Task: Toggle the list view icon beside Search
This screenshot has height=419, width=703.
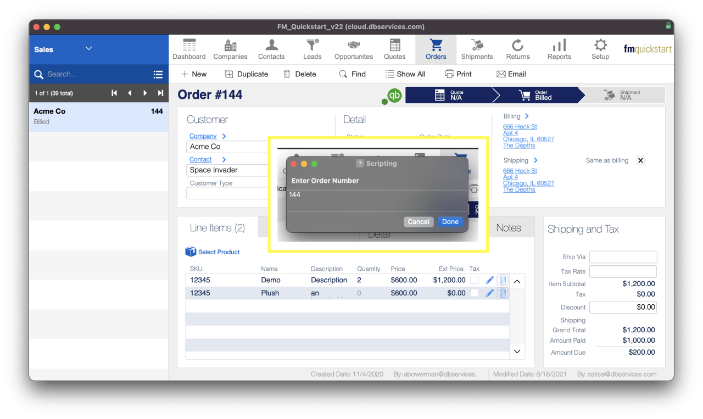Action: click(x=158, y=74)
